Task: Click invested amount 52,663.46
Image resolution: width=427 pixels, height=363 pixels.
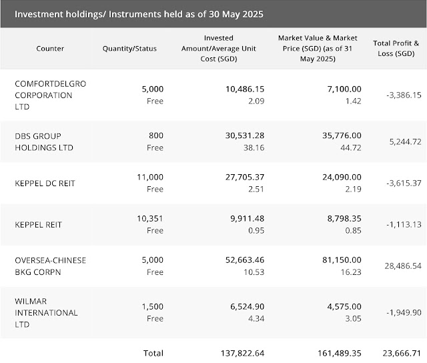Action: (245, 260)
